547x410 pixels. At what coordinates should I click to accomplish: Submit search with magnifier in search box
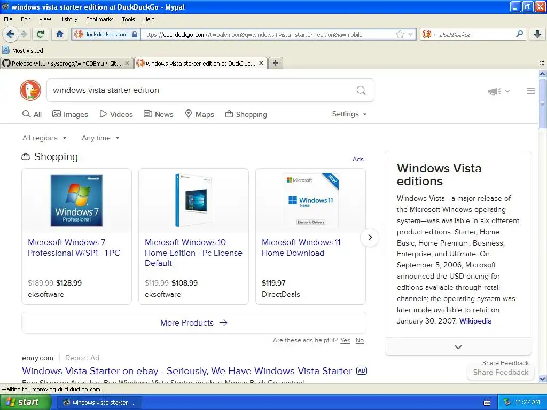361,90
